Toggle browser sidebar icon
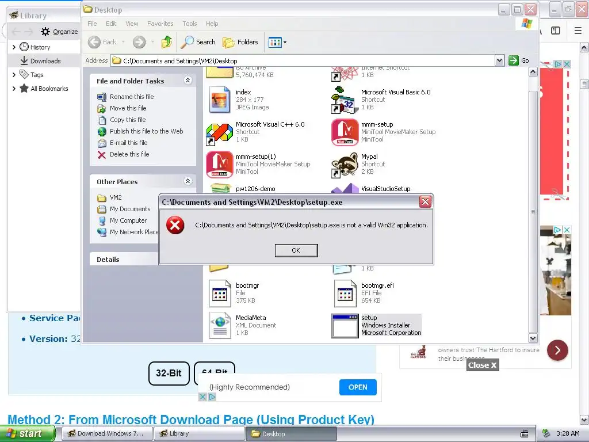The width and height of the screenshot is (589, 442). [556, 31]
